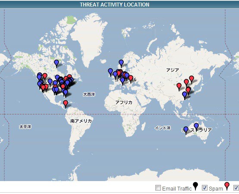239x194 pixels.
Task: Toggle the checkbox right of the Spam pin
Action: [236, 188]
